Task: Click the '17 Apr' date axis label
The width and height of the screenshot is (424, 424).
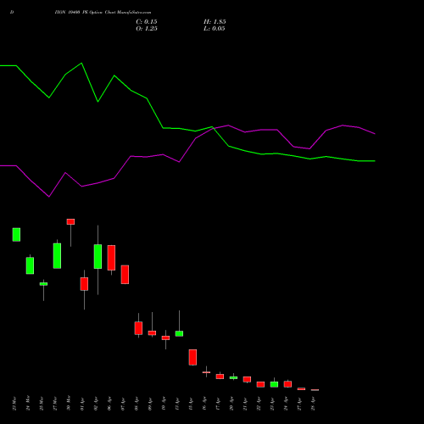Action: pos(218,404)
